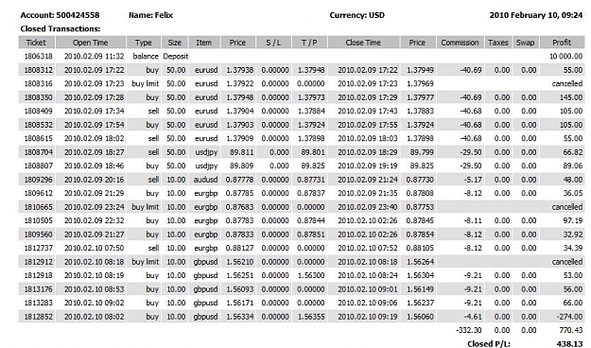Click total profit 770.43
591x348 pixels.
tap(571, 330)
